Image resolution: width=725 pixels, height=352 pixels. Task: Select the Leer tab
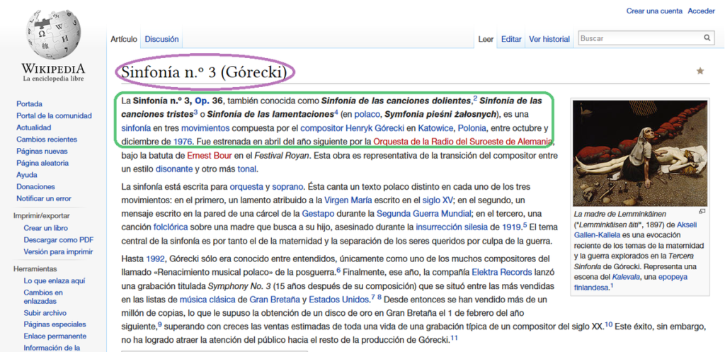pos(486,39)
